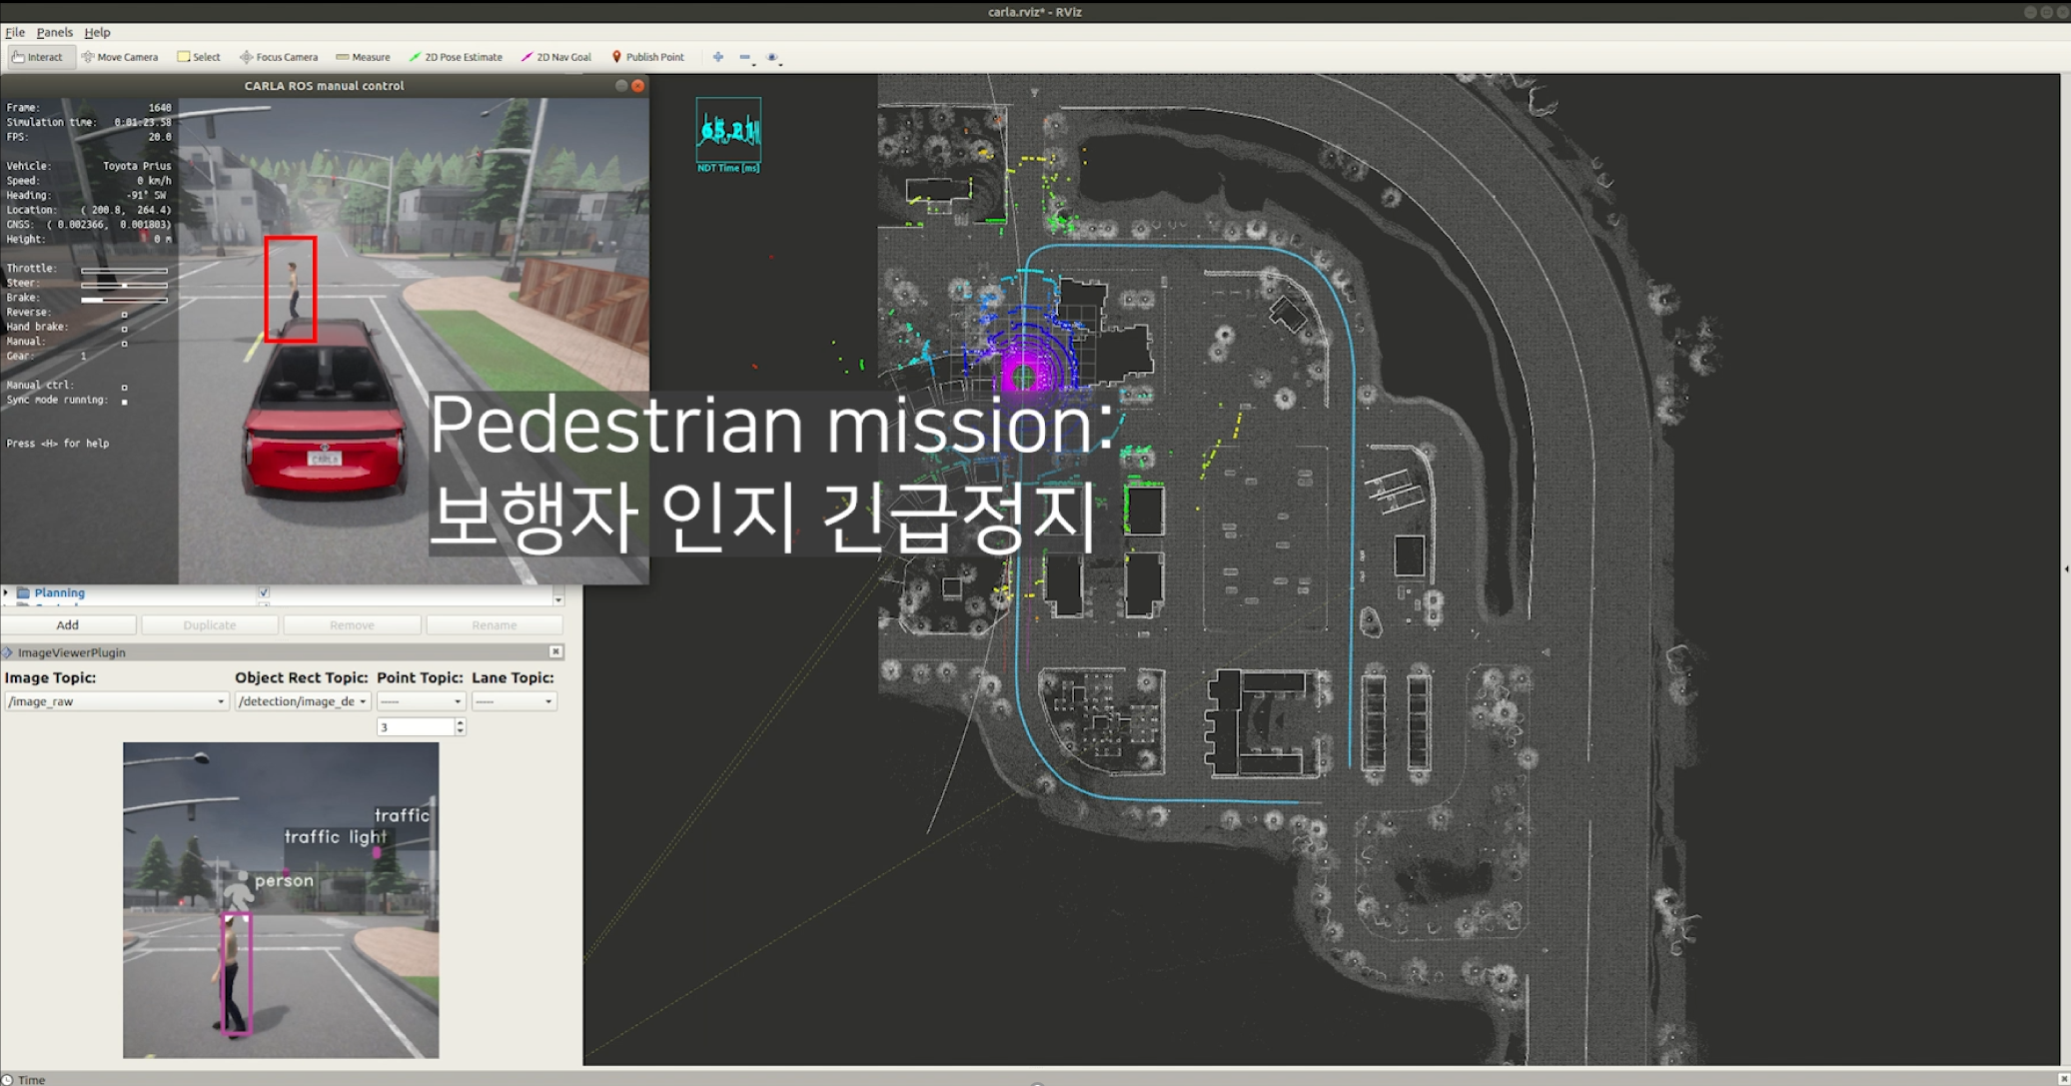Click the blue plus add-tool icon
2071x1086 pixels.
point(718,57)
